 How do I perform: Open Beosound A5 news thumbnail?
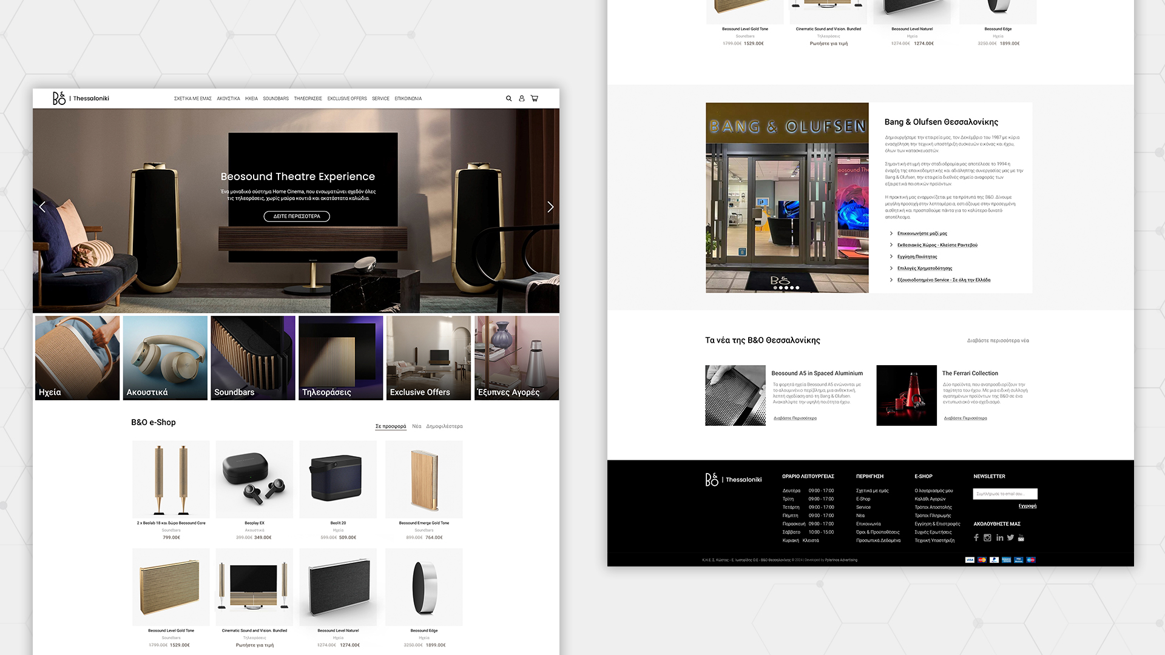pyautogui.click(x=735, y=395)
